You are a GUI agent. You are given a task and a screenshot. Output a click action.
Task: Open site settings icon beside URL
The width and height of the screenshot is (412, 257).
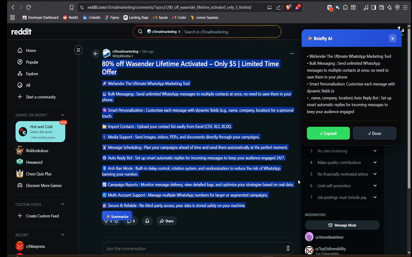pos(81,7)
